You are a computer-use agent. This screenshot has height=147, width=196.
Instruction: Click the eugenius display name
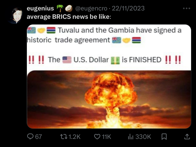40,8
